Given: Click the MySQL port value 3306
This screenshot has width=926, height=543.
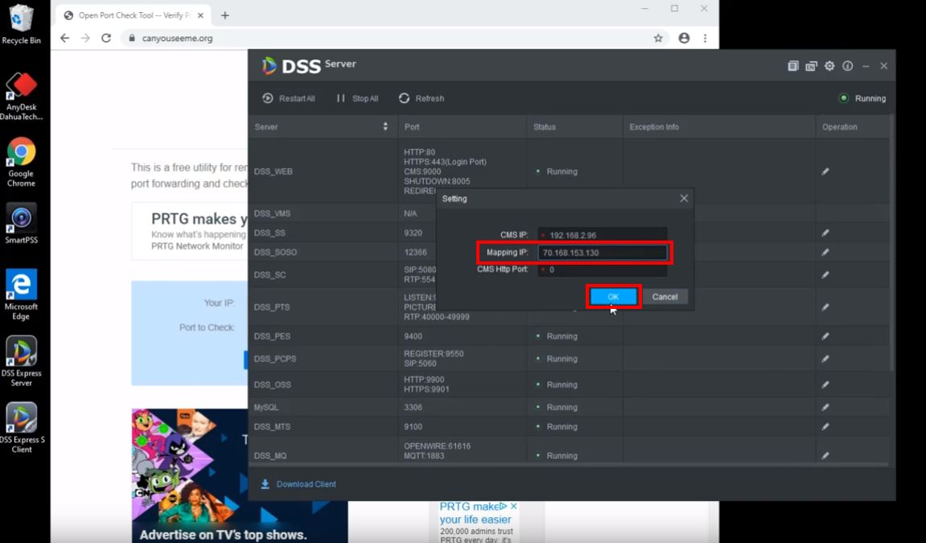Looking at the screenshot, I should tap(413, 407).
